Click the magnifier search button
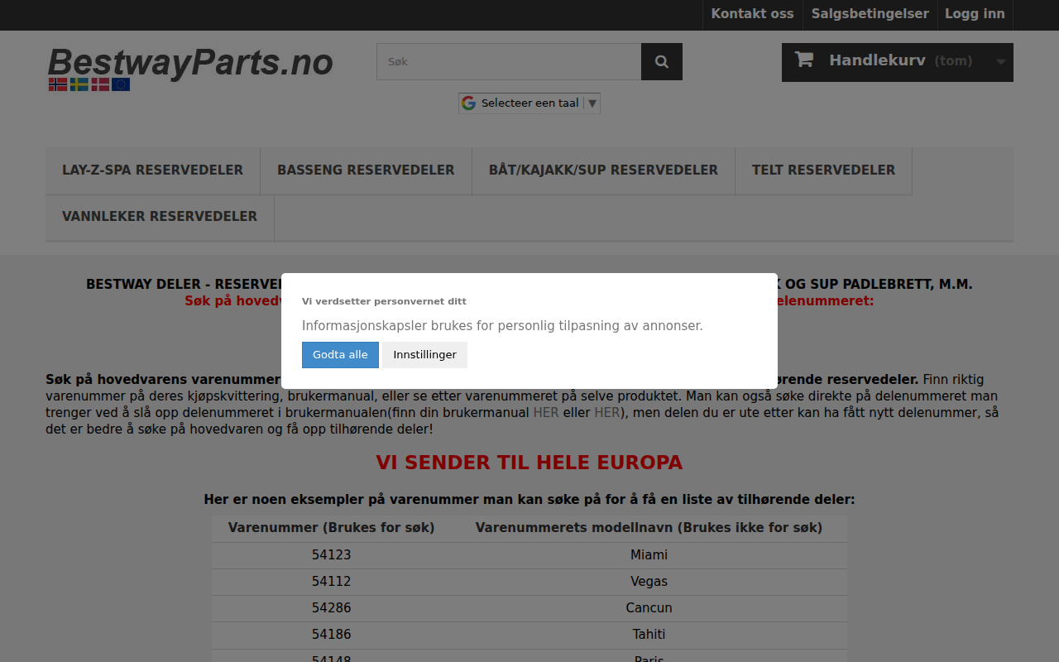Image resolution: width=1059 pixels, height=662 pixels. point(662,61)
